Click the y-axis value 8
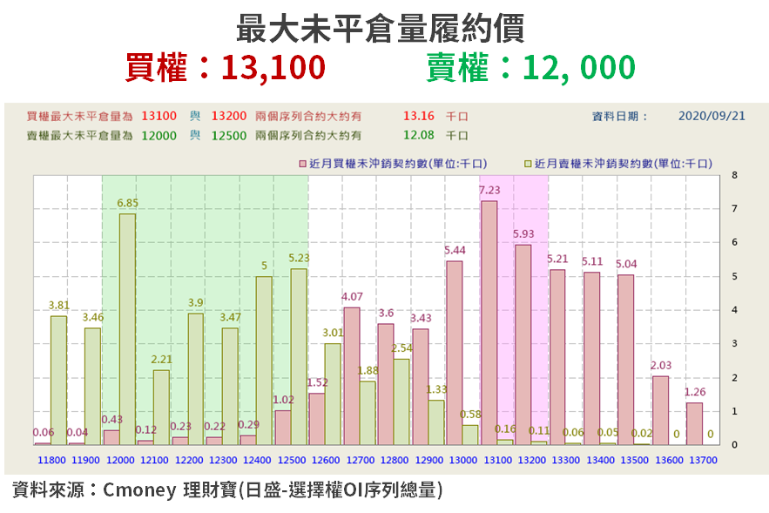Screen dimensions: 769x513 point(734,175)
